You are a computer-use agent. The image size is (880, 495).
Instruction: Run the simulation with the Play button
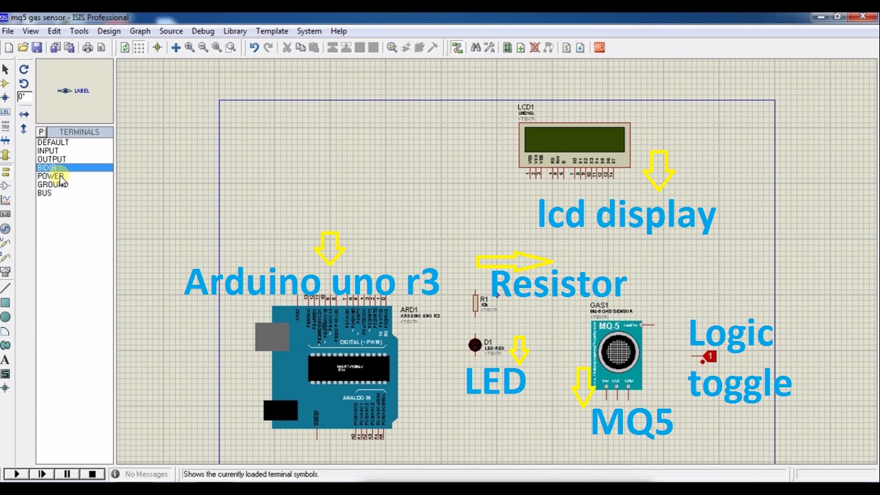[x=15, y=473]
